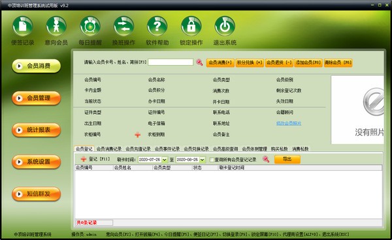Screen dimensions: 392x240
Task: Click the 卡内金额 field label
Action: coord(93,90)
